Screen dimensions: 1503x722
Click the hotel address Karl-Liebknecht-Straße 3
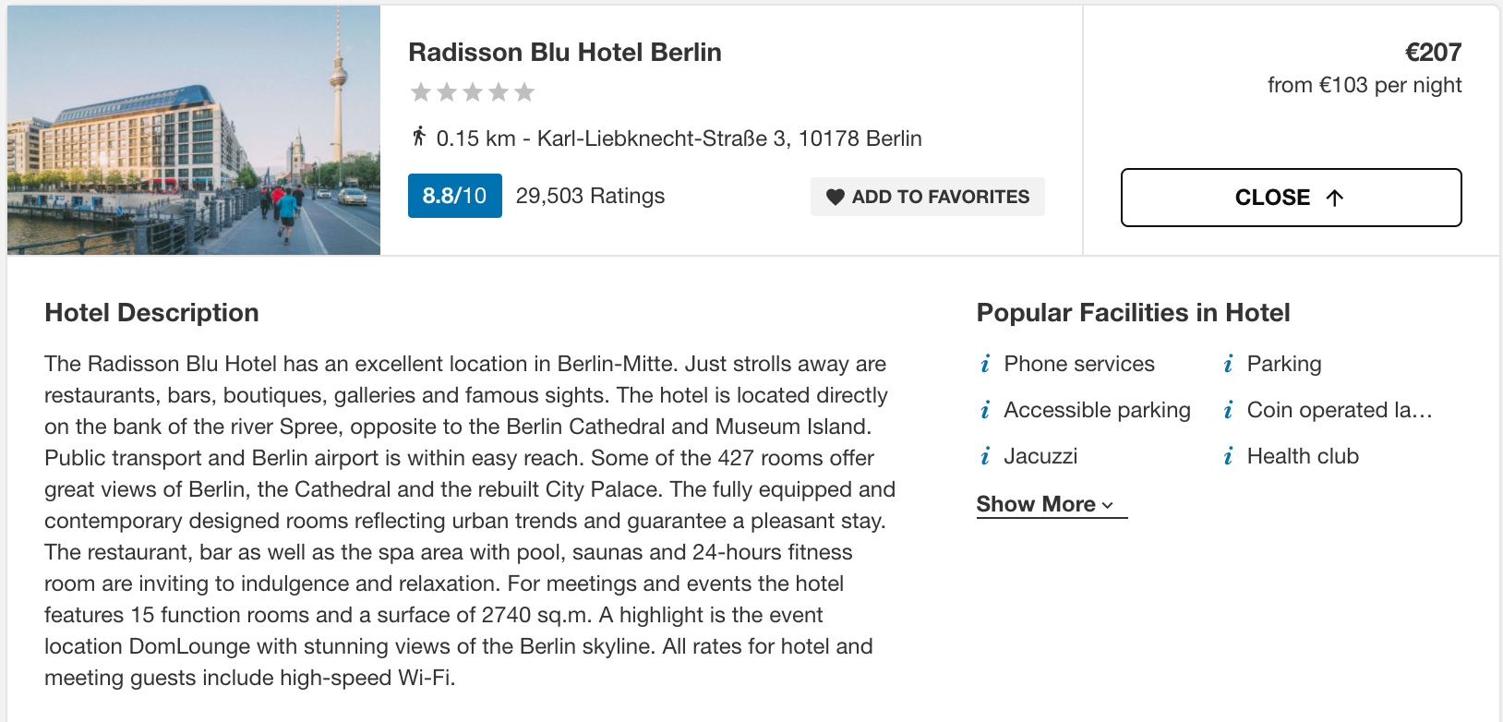[x=729, y=138]
